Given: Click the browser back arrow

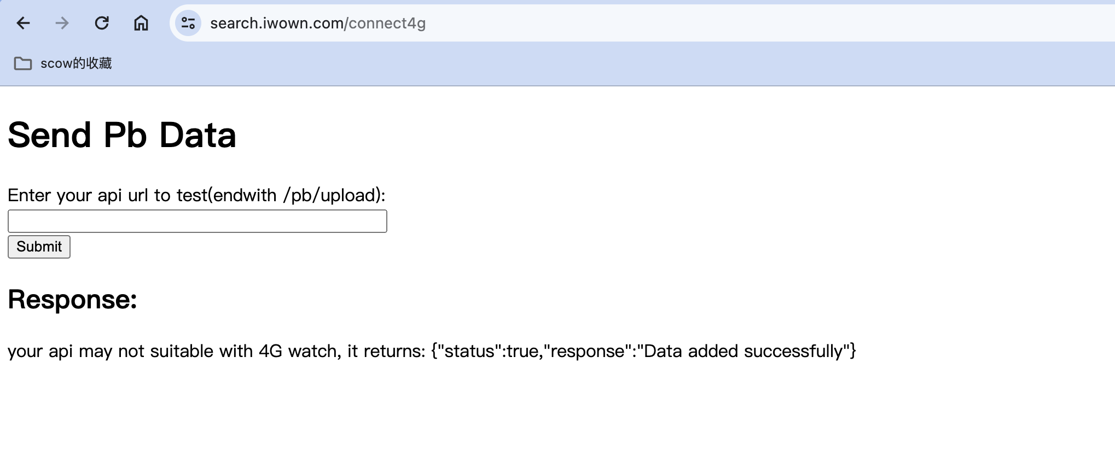Looking at the screenshot, I should [23, 23].
